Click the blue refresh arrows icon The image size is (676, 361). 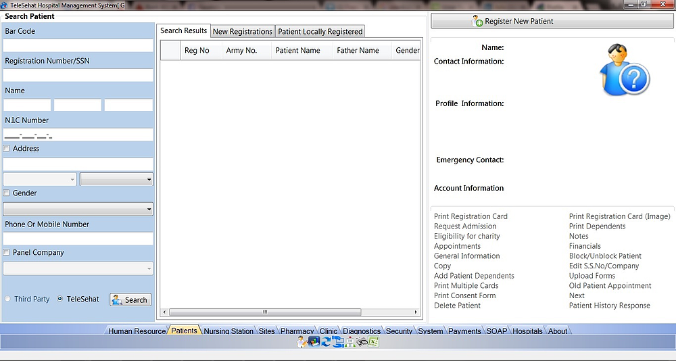pos(326,342)
